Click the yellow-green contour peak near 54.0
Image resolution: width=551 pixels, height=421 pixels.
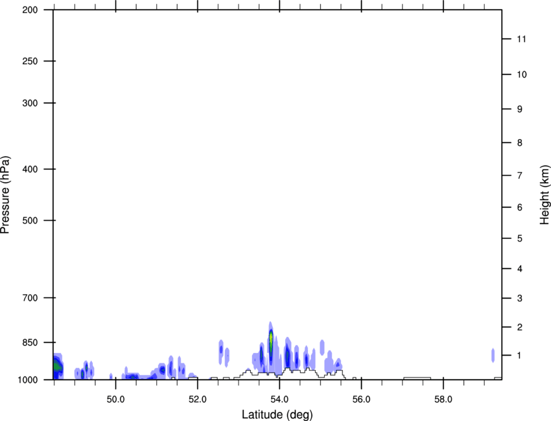(x=271, y=339)
